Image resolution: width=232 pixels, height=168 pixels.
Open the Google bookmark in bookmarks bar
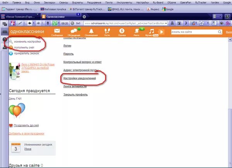168,9
